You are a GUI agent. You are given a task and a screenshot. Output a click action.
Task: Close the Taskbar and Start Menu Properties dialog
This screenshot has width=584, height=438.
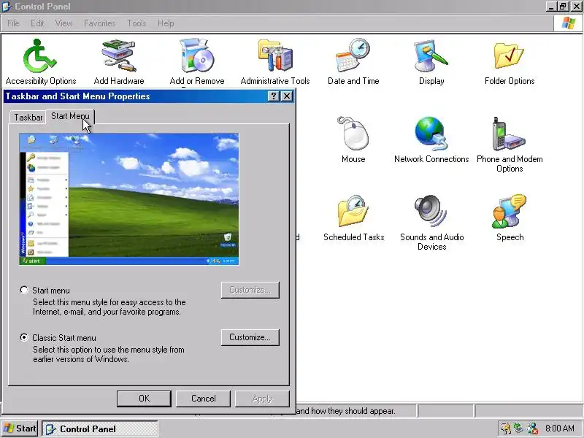(287, 96)
